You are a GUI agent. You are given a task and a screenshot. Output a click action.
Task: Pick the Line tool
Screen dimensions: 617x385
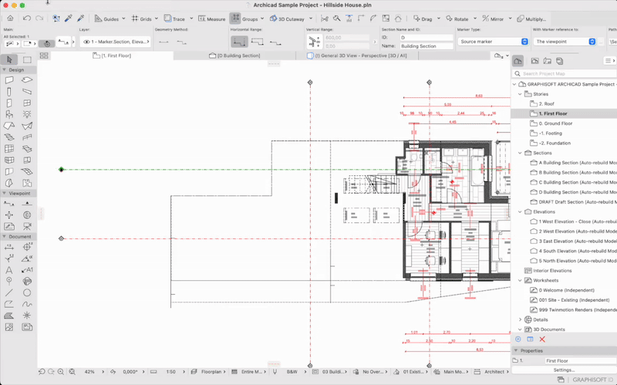point(9,293)
